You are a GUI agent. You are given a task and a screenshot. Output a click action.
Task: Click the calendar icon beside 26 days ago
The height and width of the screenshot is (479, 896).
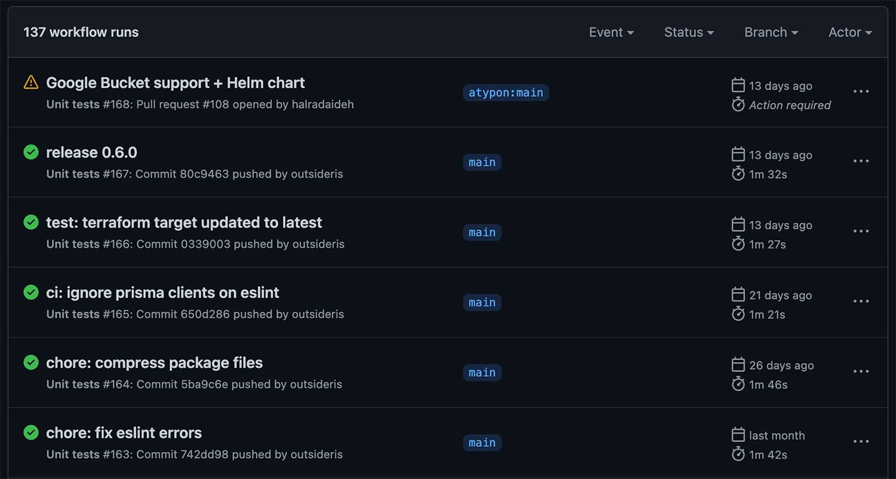tap(738, 365)
